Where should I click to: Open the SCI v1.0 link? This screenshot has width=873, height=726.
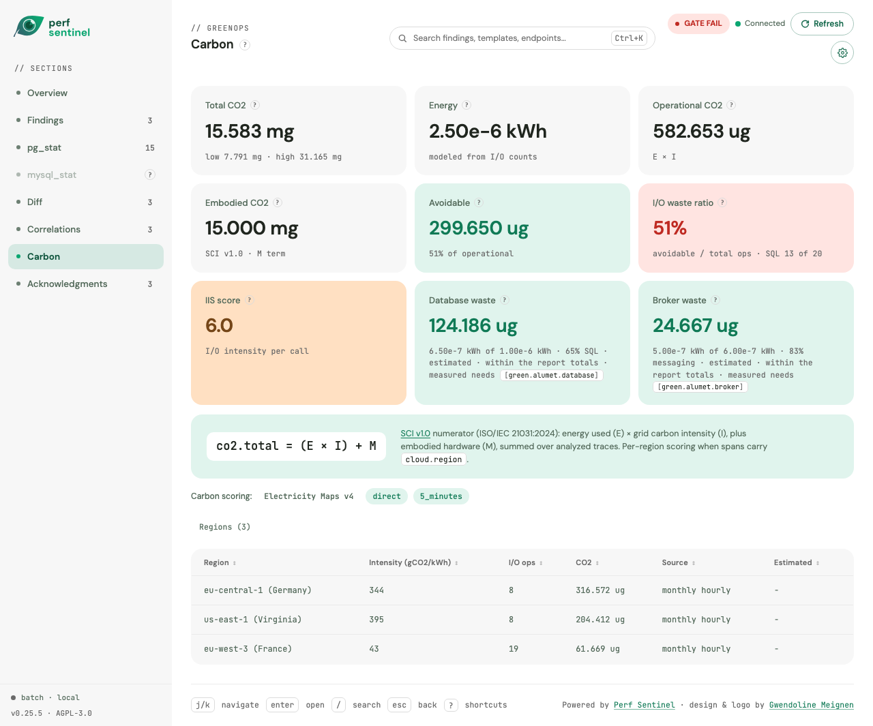(415, 434)
